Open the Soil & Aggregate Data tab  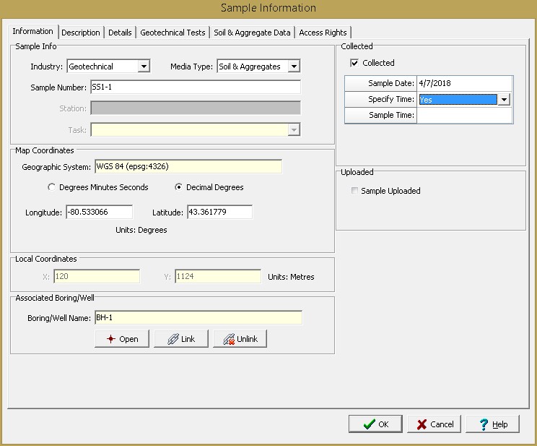(252, 33)
